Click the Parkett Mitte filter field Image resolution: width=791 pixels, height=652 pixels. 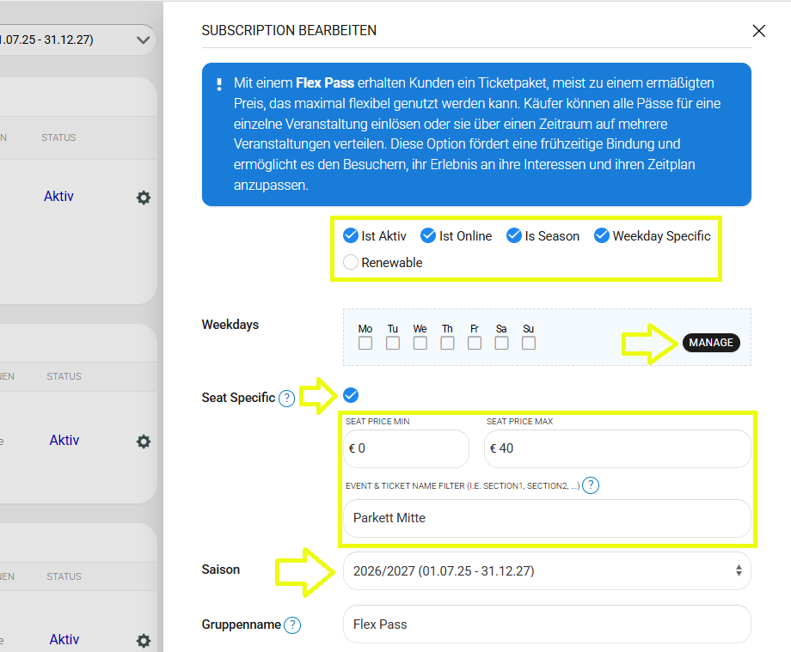546,518
